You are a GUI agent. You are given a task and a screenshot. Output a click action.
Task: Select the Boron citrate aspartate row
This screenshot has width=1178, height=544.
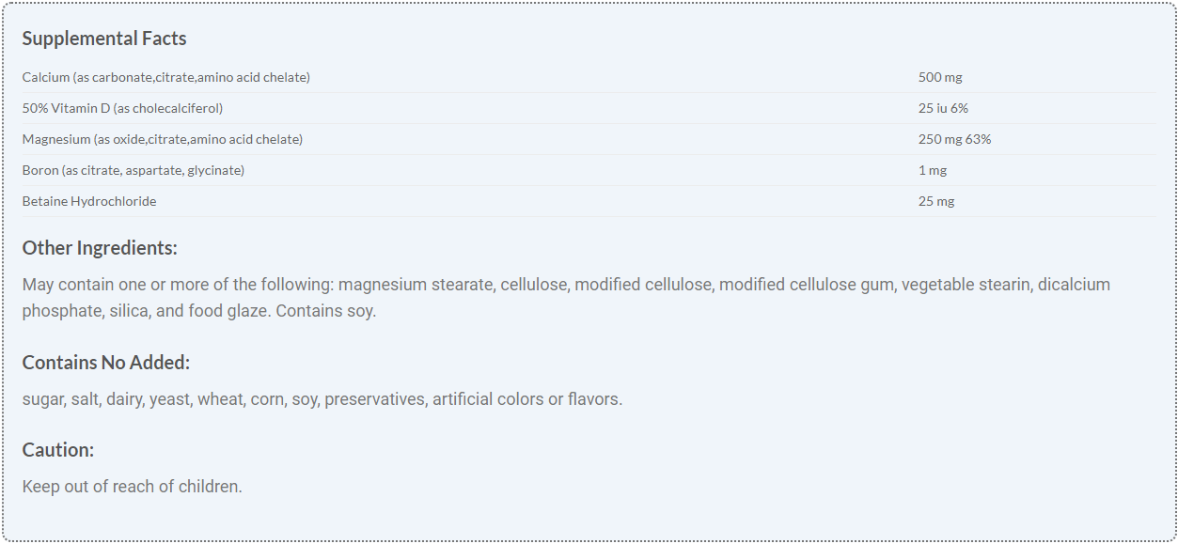[x=134, y=170]
